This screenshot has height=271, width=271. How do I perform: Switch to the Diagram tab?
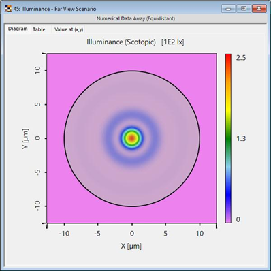[18, 29]
